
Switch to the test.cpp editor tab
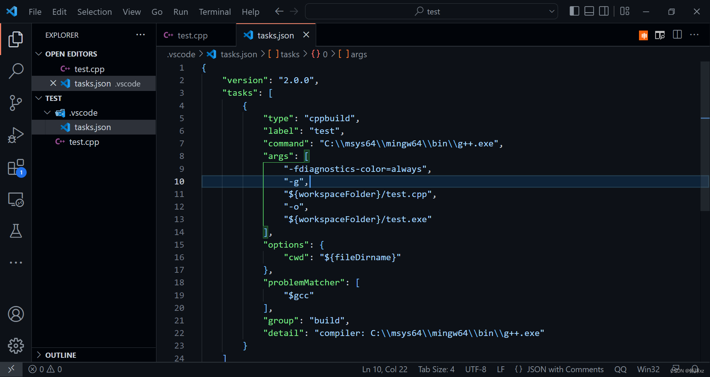[x=196, y=35]
